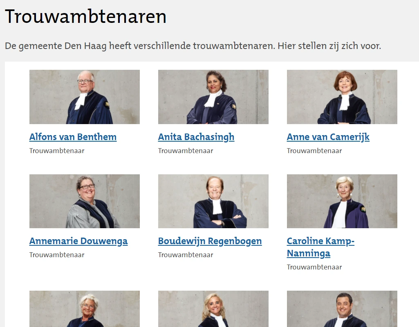The image size is (419, 327).
Task: Follow the Anne van Camerijk link
Action: (x=328, y=137)
